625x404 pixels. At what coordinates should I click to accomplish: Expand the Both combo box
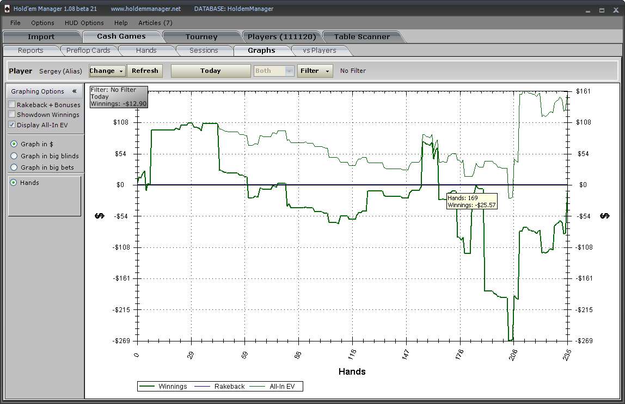tap(274, 71)
